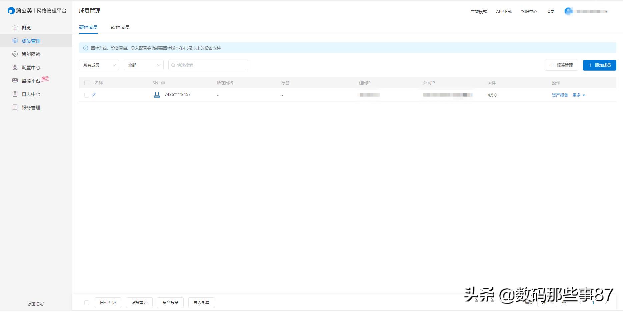
Task: Click the 添加成员 button
Action: [x=599, y=65]
